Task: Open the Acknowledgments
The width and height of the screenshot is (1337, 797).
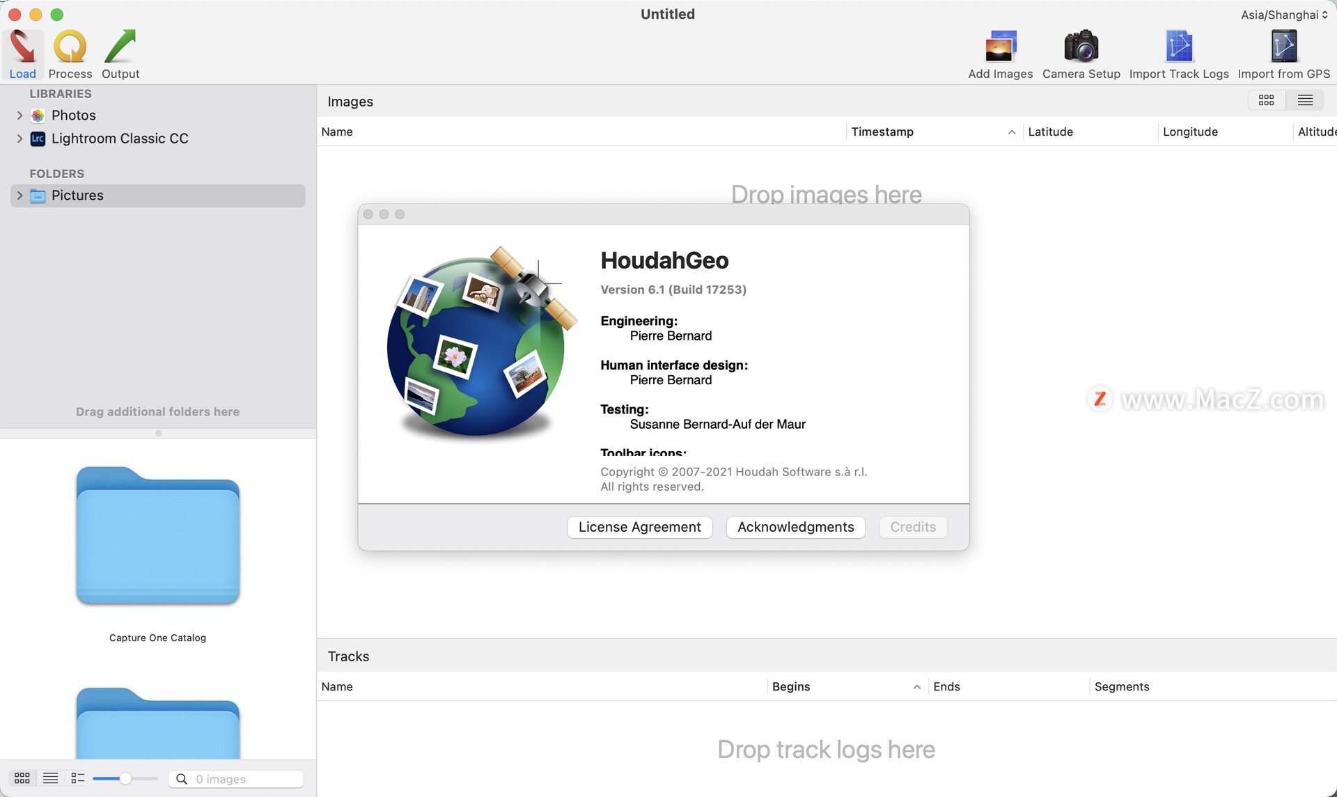Action: 795,527
